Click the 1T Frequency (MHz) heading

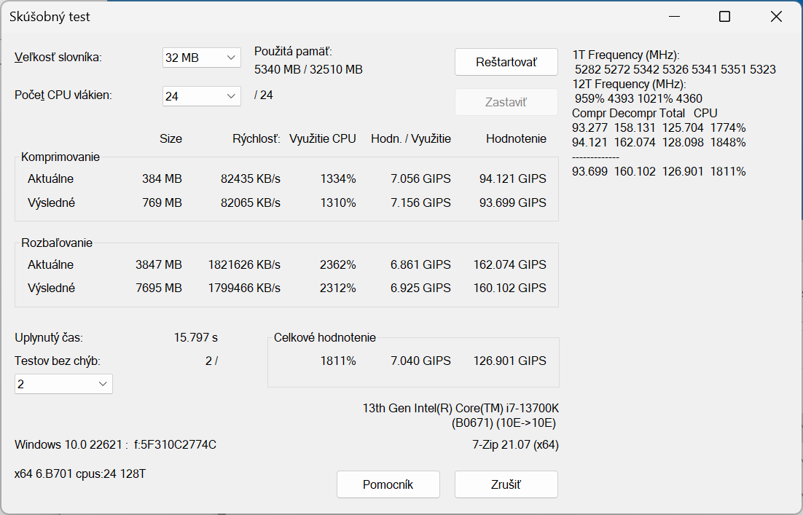(x=626, y=55)
